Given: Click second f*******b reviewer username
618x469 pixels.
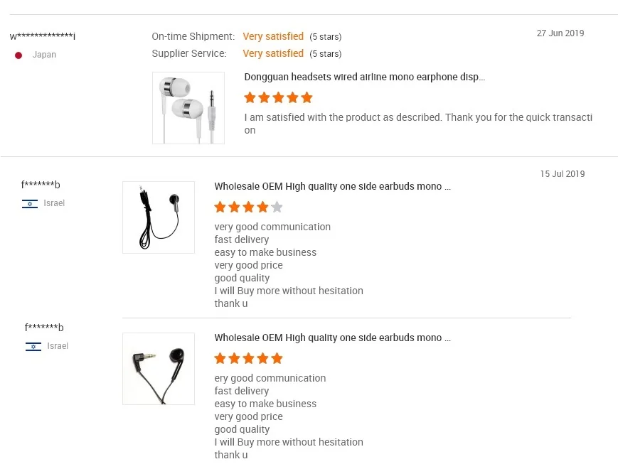Looking at the screenshot, I should click(x=44, y=328).
